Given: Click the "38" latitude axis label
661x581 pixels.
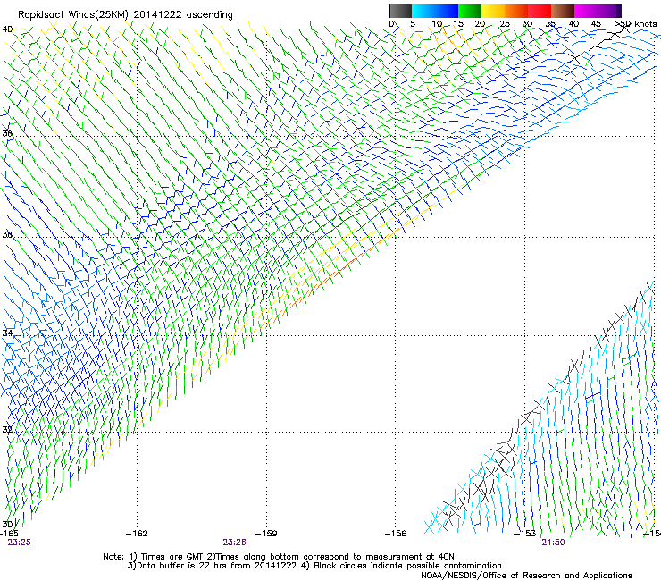Looking at the screenshot, I should click(7, 133).
